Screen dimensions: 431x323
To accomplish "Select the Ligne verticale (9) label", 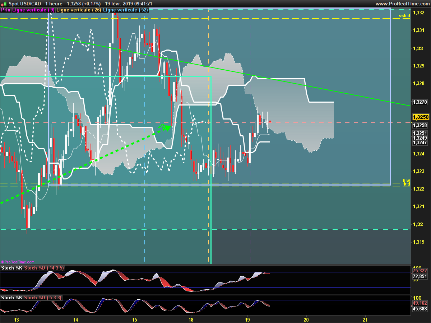I will pyautogui.click(x=33, y=10).
